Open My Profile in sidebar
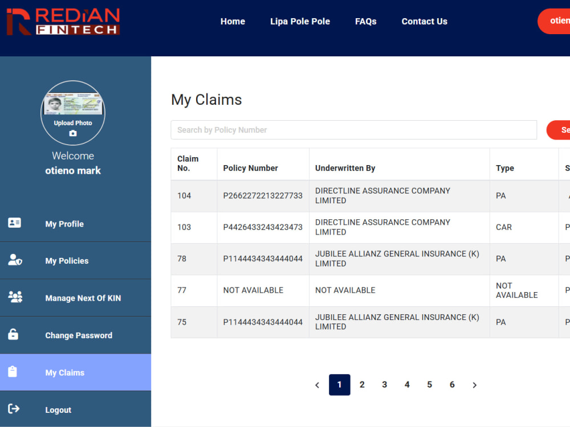 [x=75, y=224]
